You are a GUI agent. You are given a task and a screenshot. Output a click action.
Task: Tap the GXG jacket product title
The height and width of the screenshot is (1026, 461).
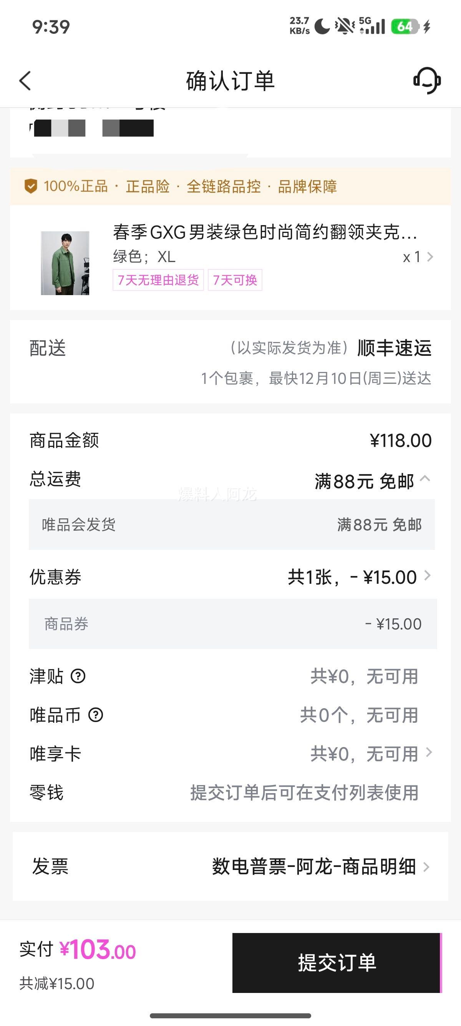click(264, 232)
